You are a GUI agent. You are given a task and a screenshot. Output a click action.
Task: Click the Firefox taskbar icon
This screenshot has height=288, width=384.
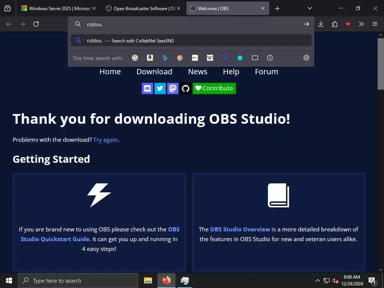tap(166, 280)
